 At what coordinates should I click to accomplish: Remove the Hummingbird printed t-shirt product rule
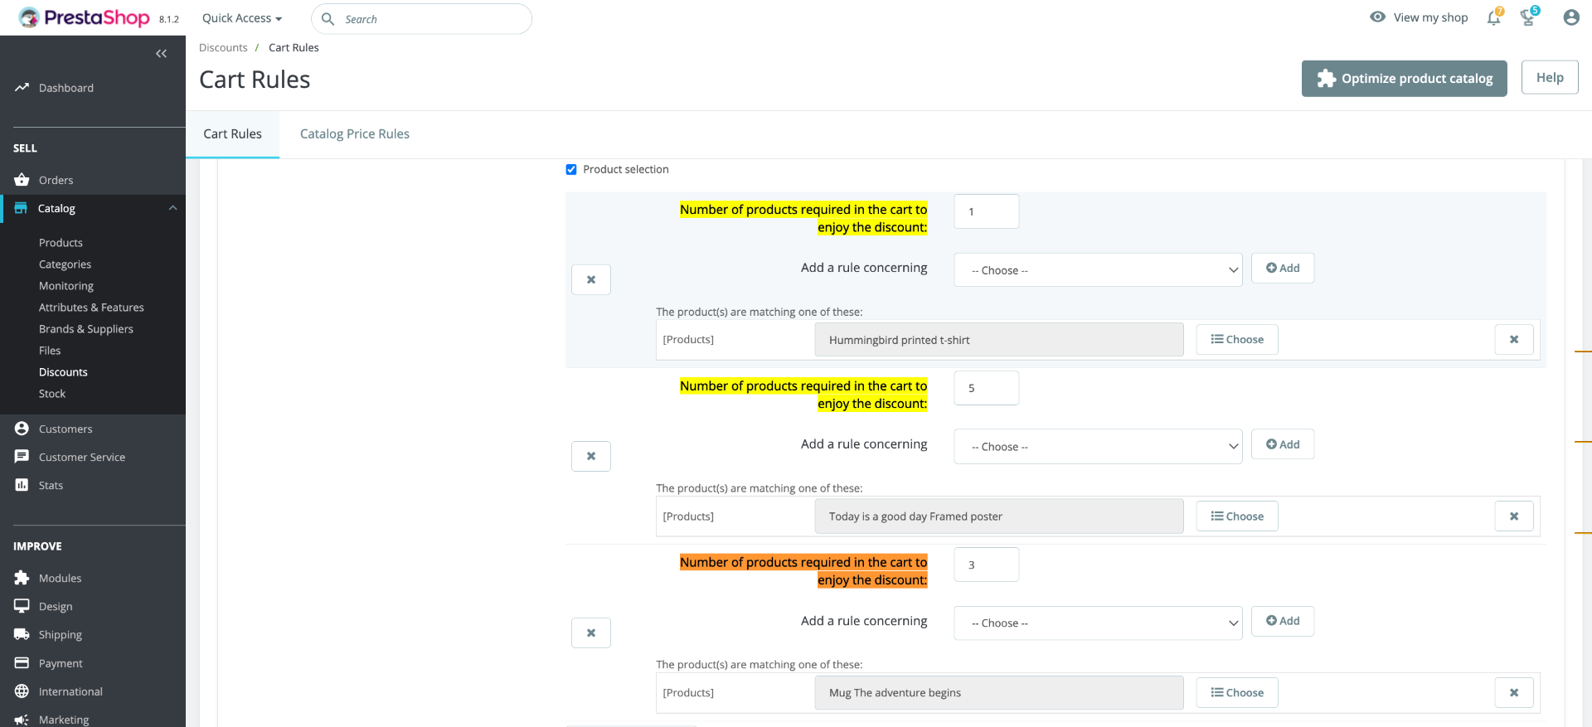click(x=1513, y=340)
